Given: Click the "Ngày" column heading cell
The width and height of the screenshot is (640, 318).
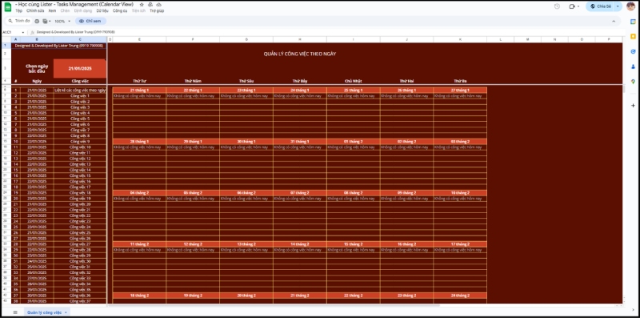Looking at the screenshot, I should pos(37,81).
